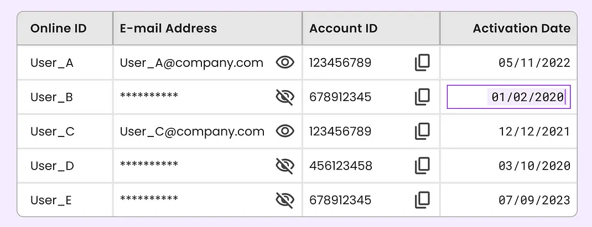Screen dimensions: 592x227
Task: Copy User_D's account ID 456123458
Action: (422, 166)
